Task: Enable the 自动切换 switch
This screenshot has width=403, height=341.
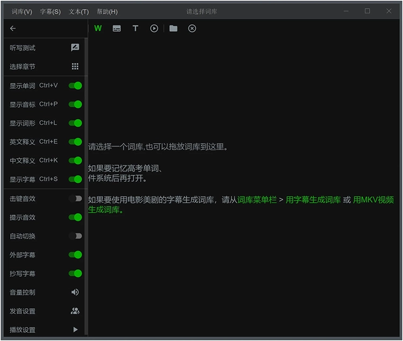Action: (x=75, y=236)
